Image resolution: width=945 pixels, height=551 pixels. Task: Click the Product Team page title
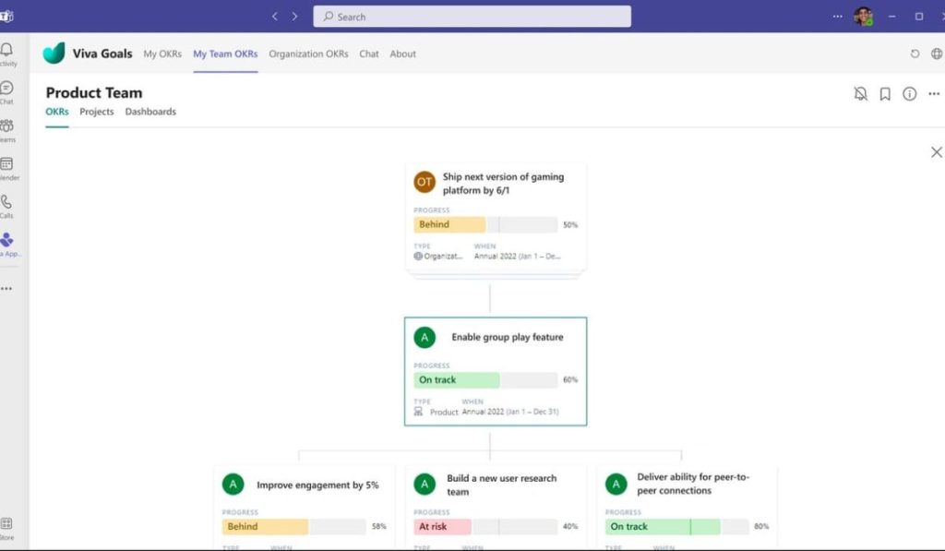pyautogui.click(x=94, y=93)
